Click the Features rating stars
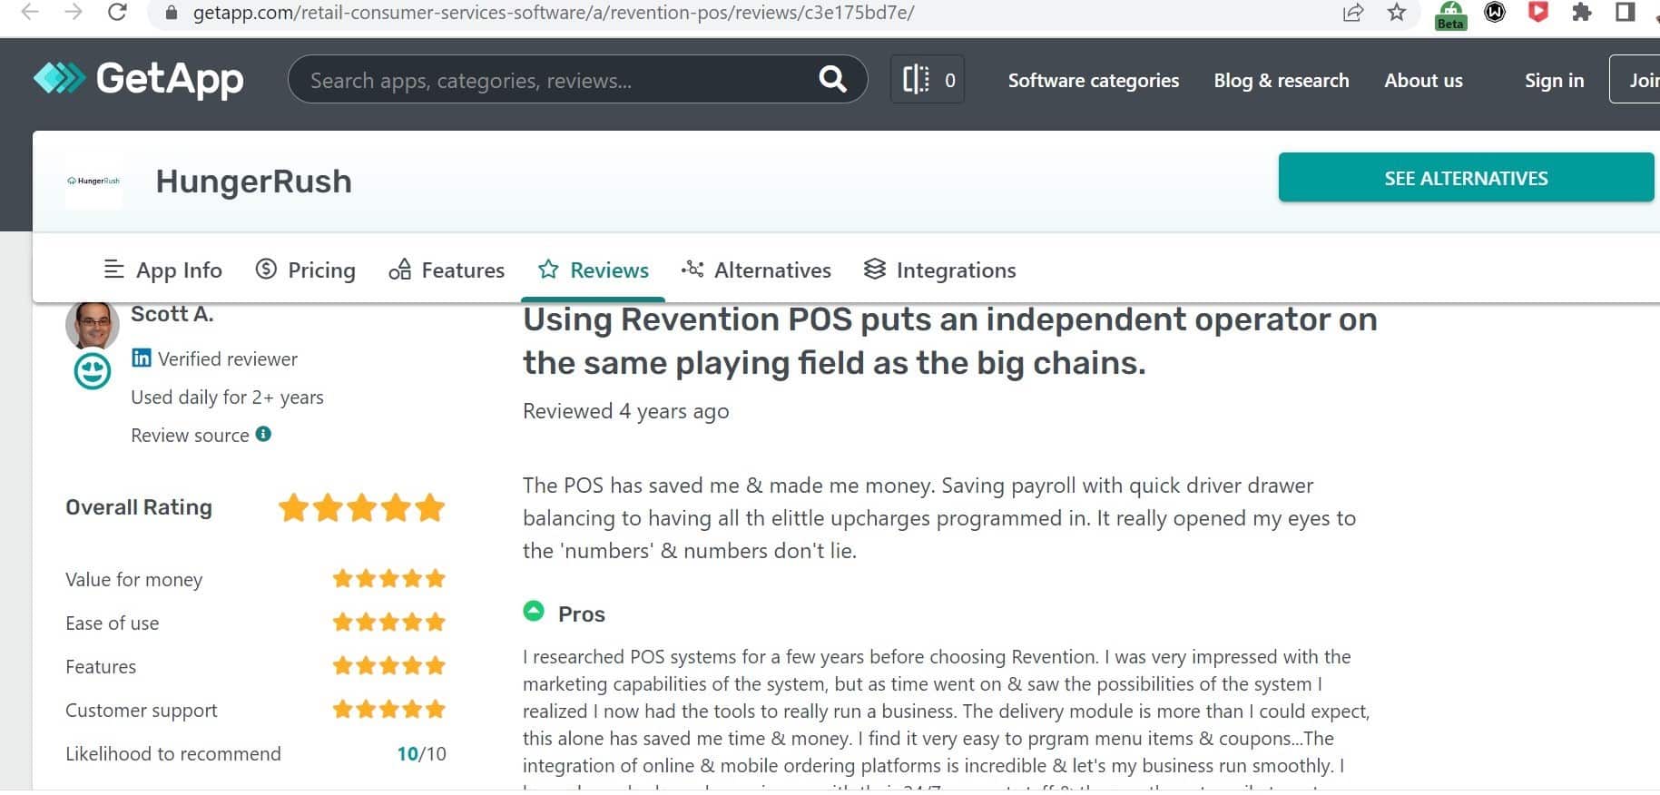The width and height of the screenshot is (1660, 795). pos(388,665)
